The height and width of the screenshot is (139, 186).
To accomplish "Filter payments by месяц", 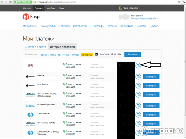I will click(52, 55).
